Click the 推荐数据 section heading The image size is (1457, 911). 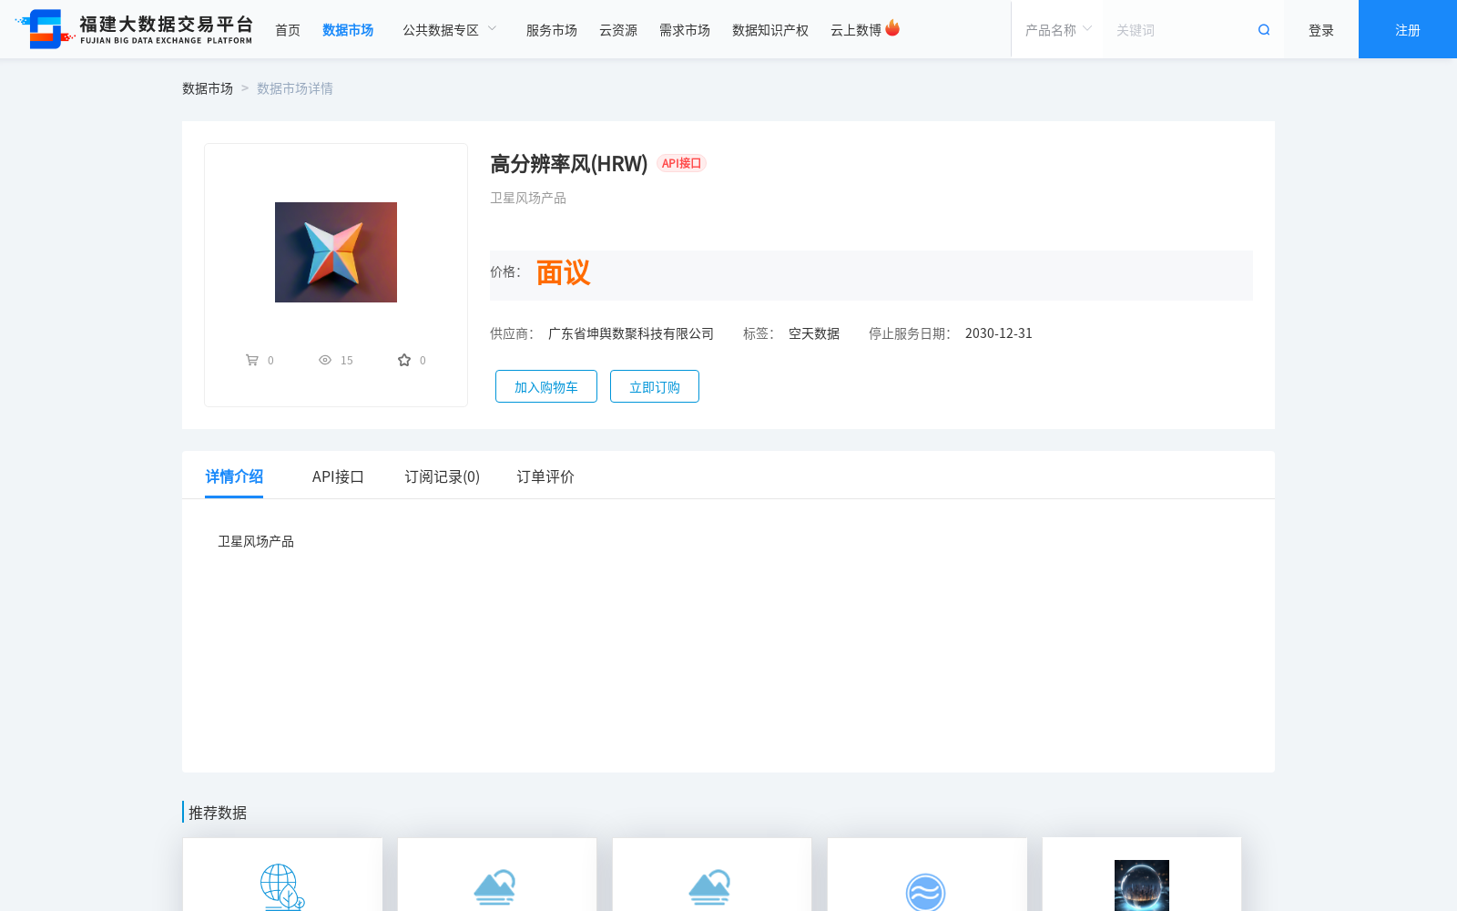tap(218, 813)
